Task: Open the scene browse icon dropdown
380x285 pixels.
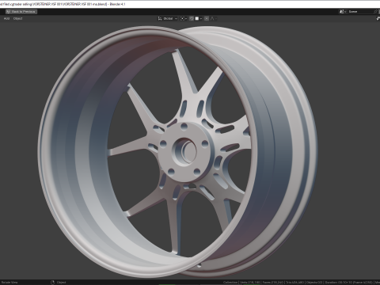Action: click(343, 12)
